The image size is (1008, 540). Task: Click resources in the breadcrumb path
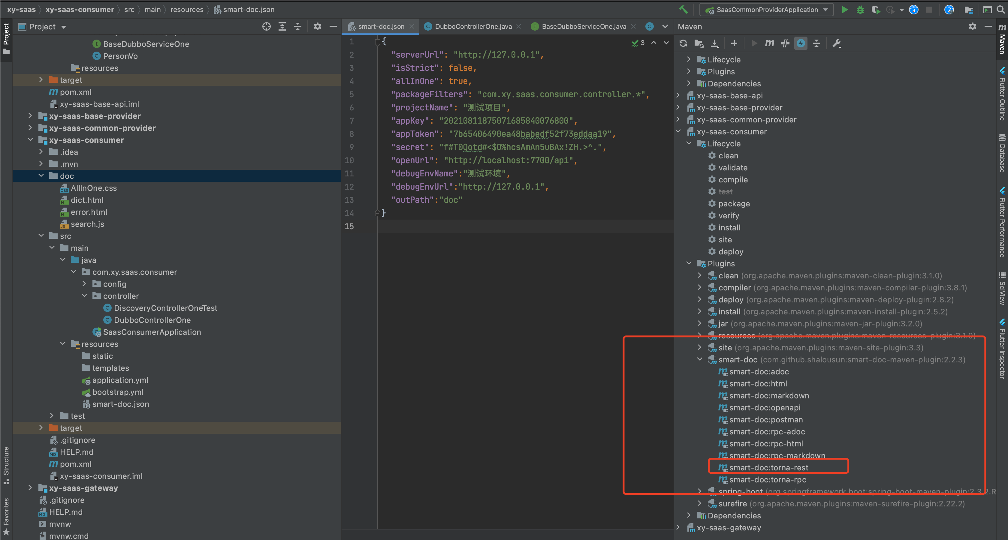[187, 10]
